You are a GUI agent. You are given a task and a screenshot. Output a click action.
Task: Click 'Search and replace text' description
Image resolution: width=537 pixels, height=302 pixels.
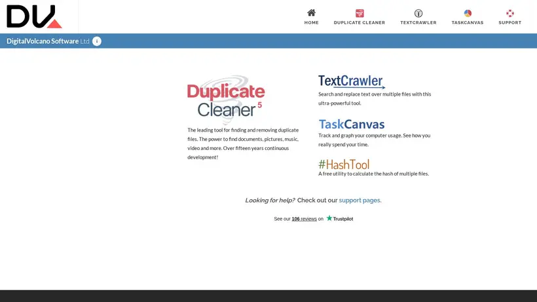click(375, 99)
